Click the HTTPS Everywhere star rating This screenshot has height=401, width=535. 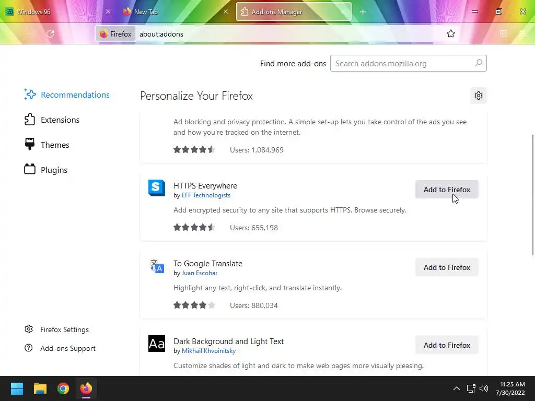click(x=194, y=228)
